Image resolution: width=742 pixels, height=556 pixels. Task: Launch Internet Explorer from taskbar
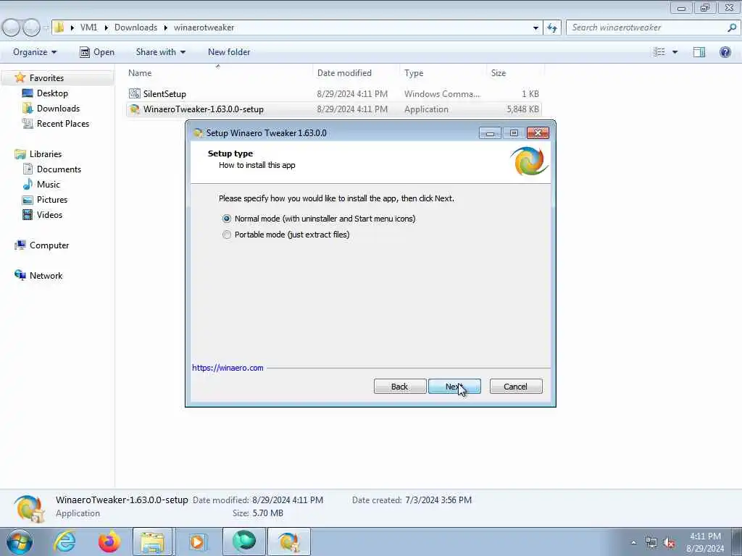coord(64,542)
